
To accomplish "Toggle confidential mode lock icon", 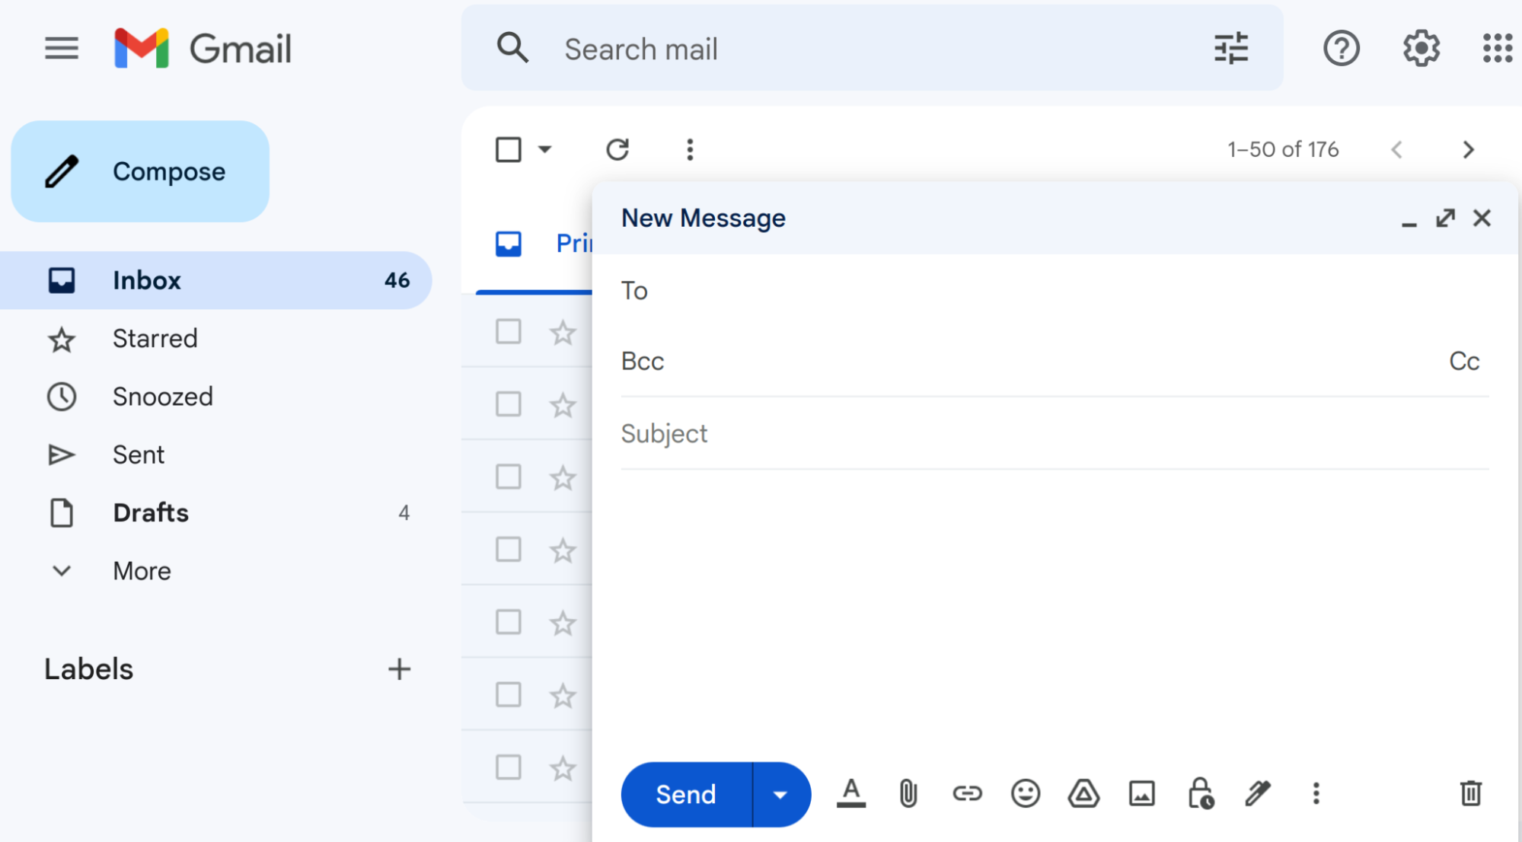I will 1201,794.
